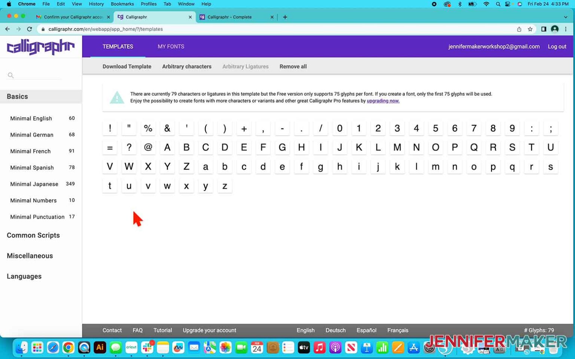Screen dimensions: 575x359
Task: Open Cricut Design Space from the dock
Action: [x=131, y=348]
